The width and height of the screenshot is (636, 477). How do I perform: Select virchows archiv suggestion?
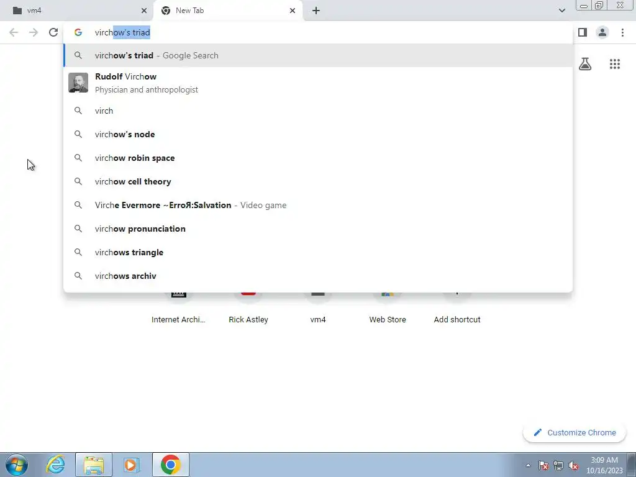[318, 276]
